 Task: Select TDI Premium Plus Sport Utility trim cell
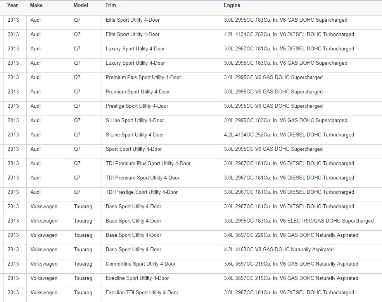(x=161, y=166)
